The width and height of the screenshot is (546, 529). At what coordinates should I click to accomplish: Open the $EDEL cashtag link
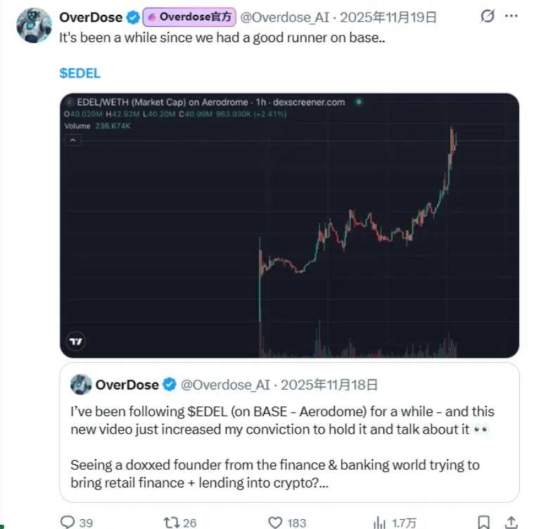coord(80,73)
